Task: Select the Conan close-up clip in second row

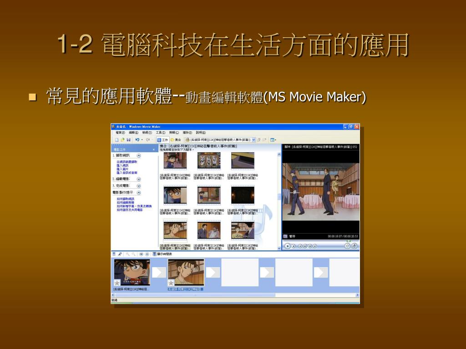Action: point(175,195)
